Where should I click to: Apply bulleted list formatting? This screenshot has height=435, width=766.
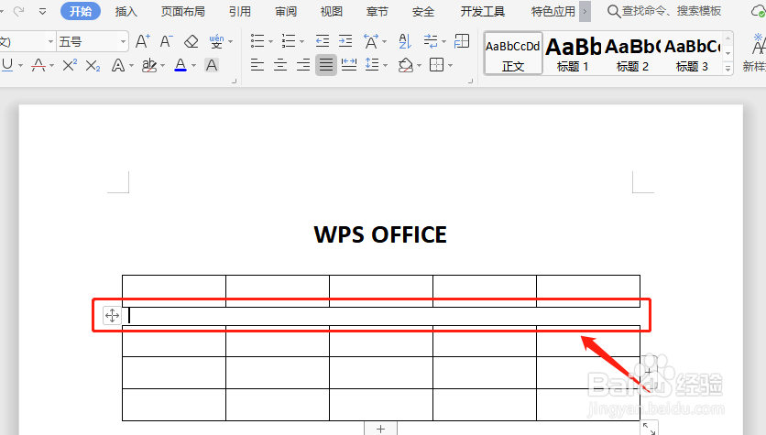257,41
